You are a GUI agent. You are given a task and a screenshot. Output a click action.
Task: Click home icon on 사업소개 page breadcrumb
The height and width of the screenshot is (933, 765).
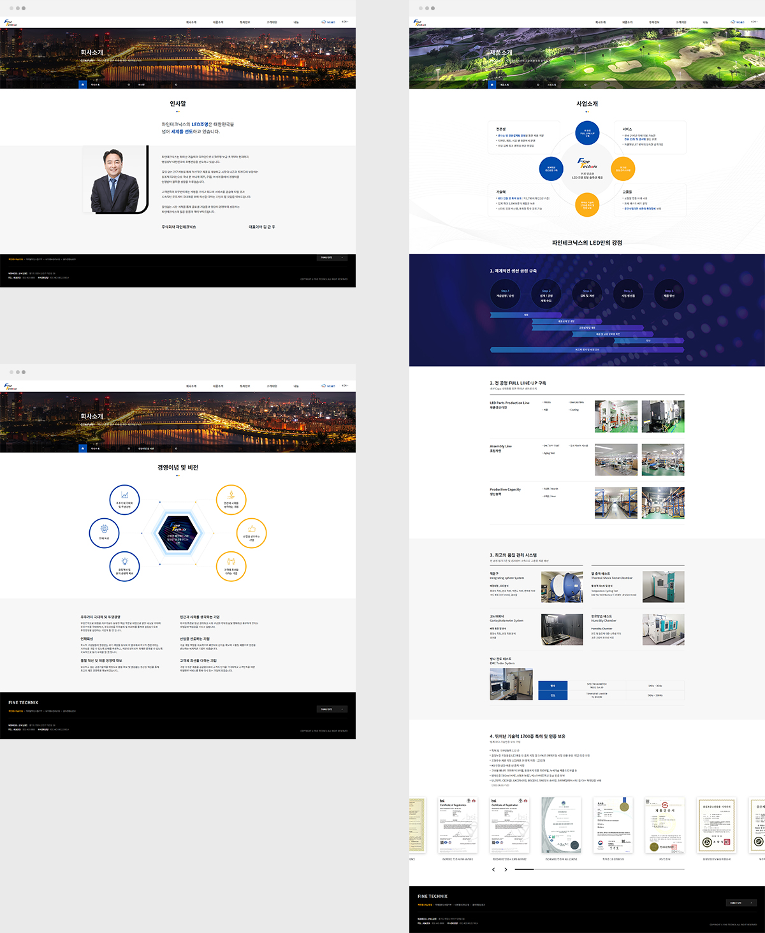pos(492,84)
